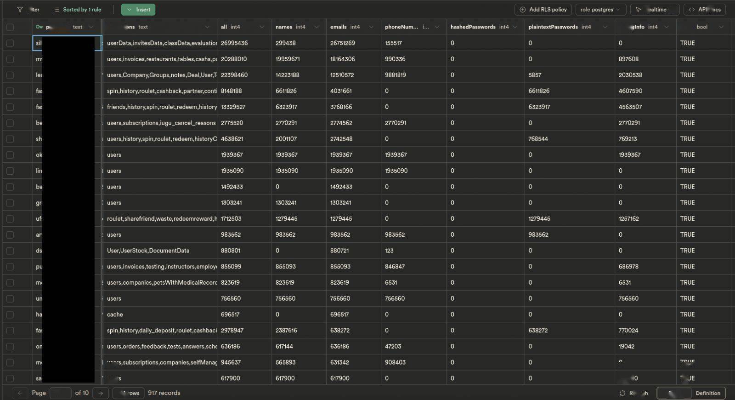Open the 'emails' column header menu

click(371, 27)
